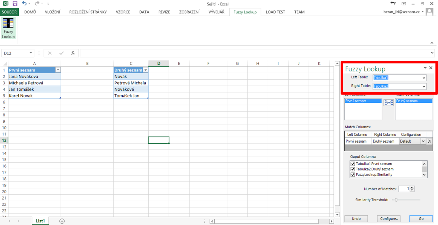Save the workbook with the floppy icon
Viewport: 438px width, 225px height.
(15, 4)
